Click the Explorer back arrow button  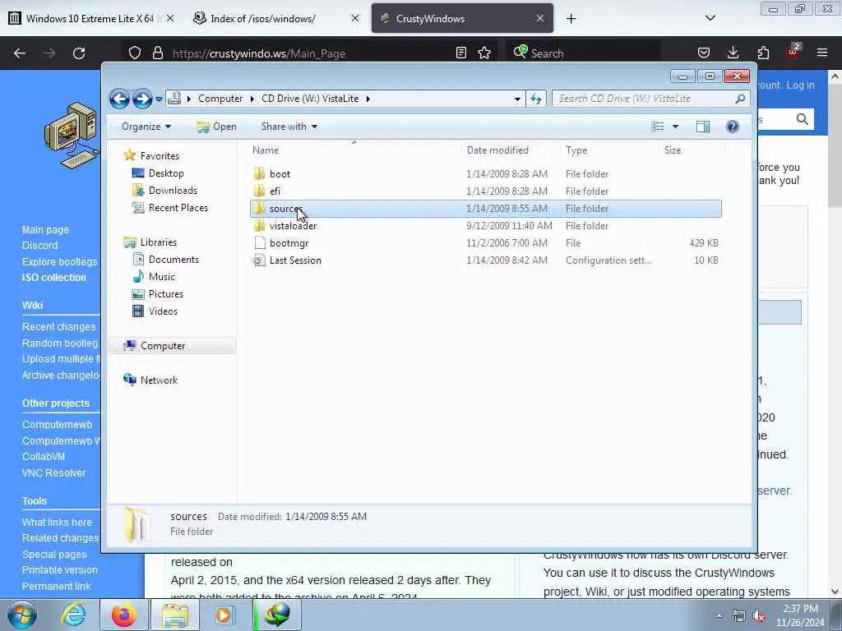coord(119,99)
